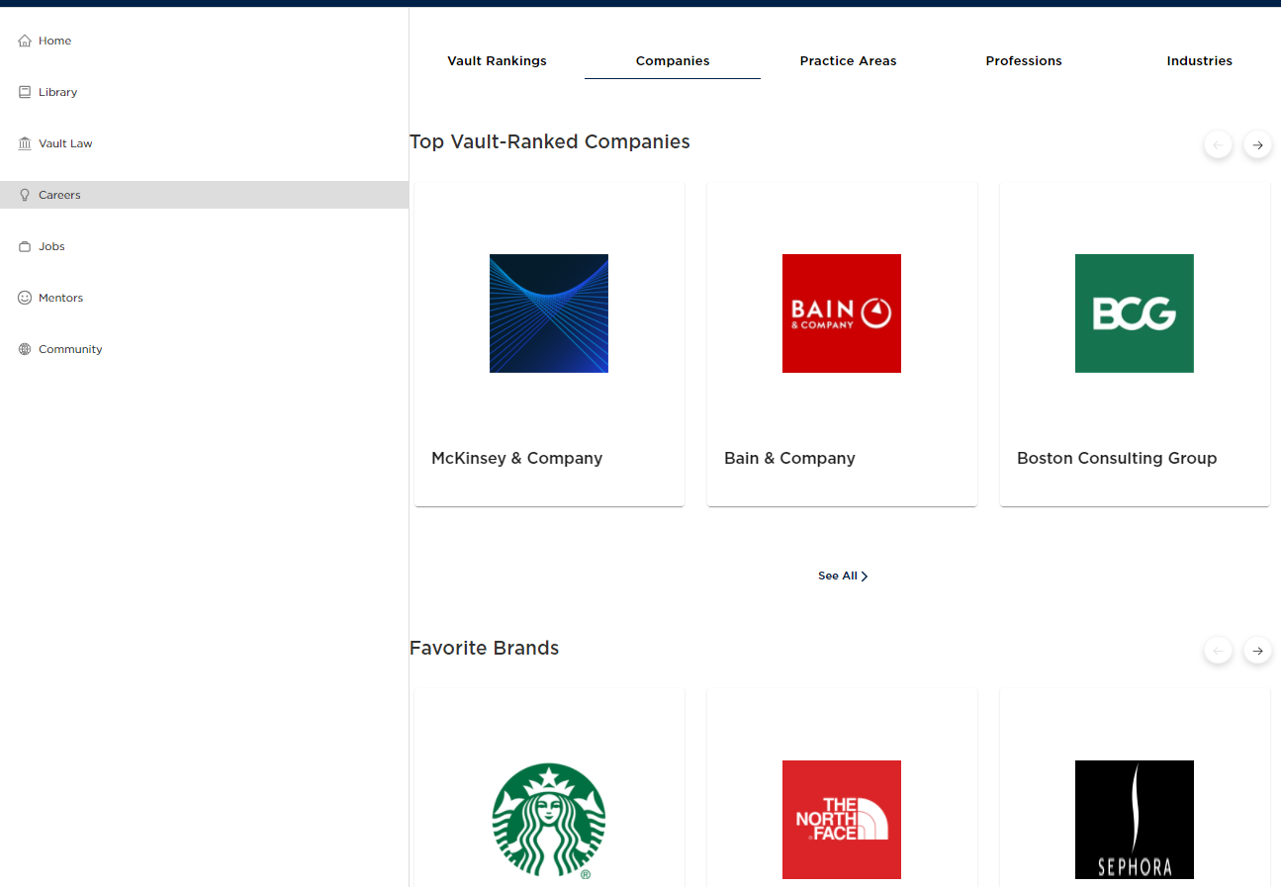Select the Careers lightbulb icon
Screen dimensions: 1281x887
coord(25,196)
